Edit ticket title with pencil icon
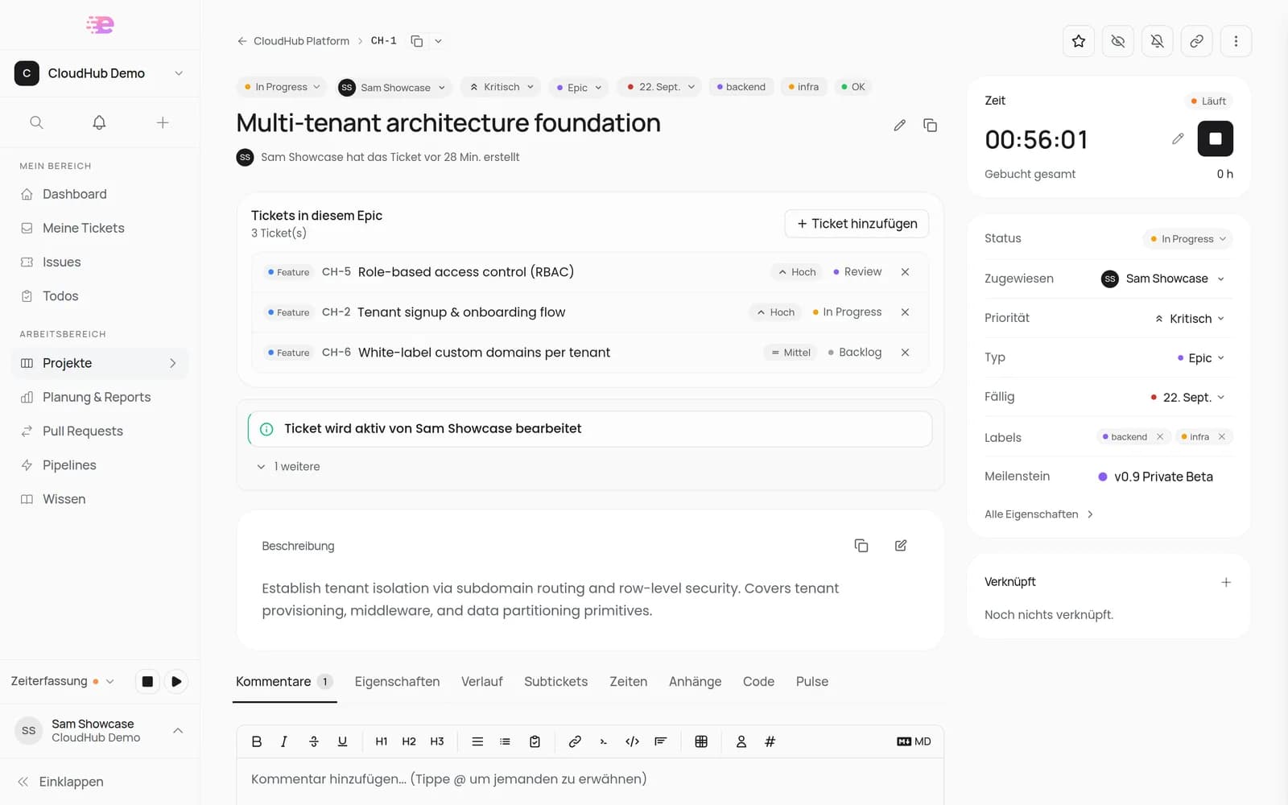The image size is (1288, 805). click(900, 125)
